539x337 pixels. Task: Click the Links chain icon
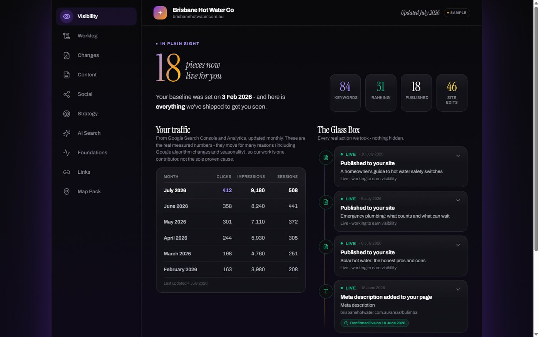coord(67,172)
